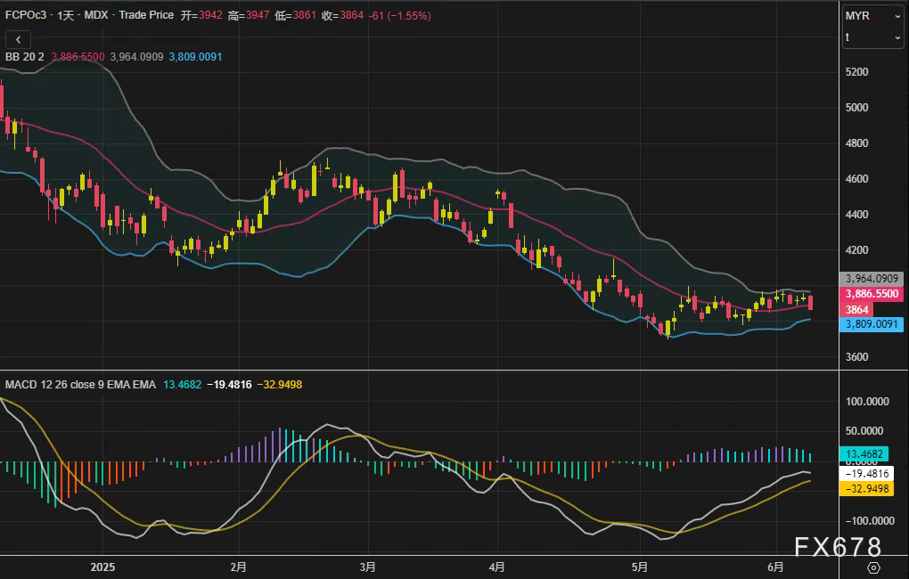Click the 3月 marker on the time axis
Image resolution: width=909 pixels, height=579 pixels.
coord(368,567)
